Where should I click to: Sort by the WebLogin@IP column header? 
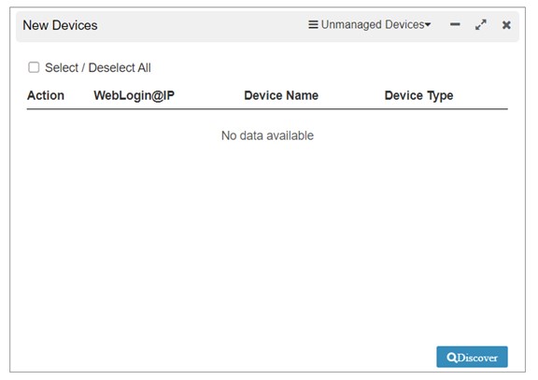[134, 95]
